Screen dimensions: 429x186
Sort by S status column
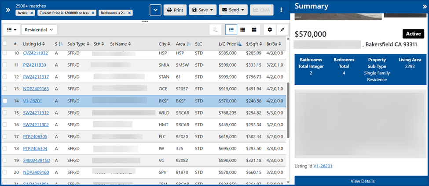[59, 43]
